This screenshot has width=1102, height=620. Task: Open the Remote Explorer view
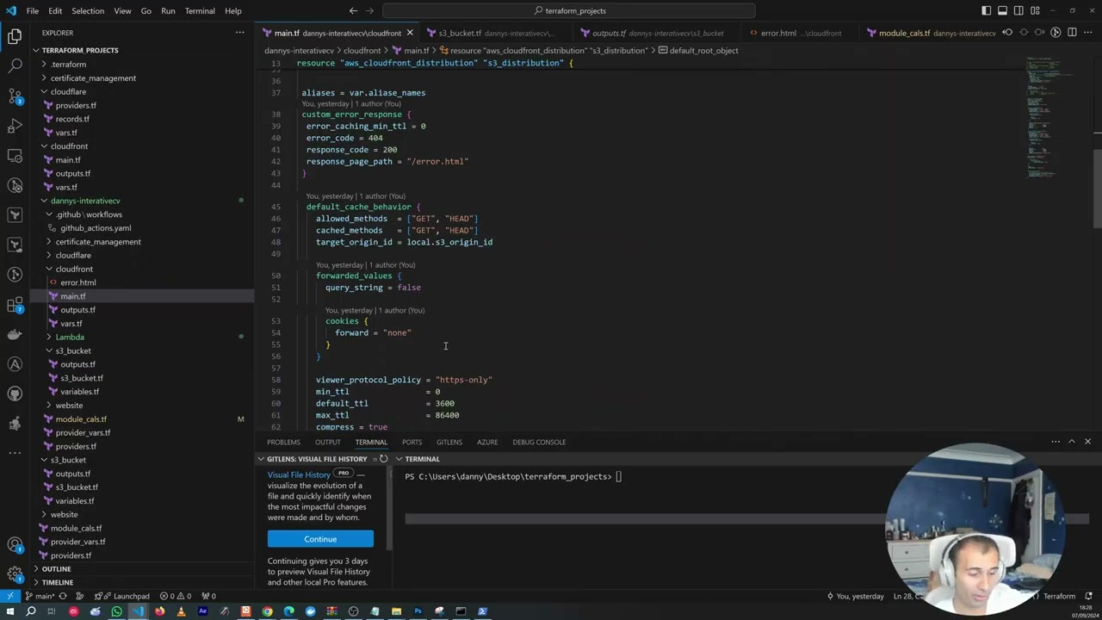[15, 156]
